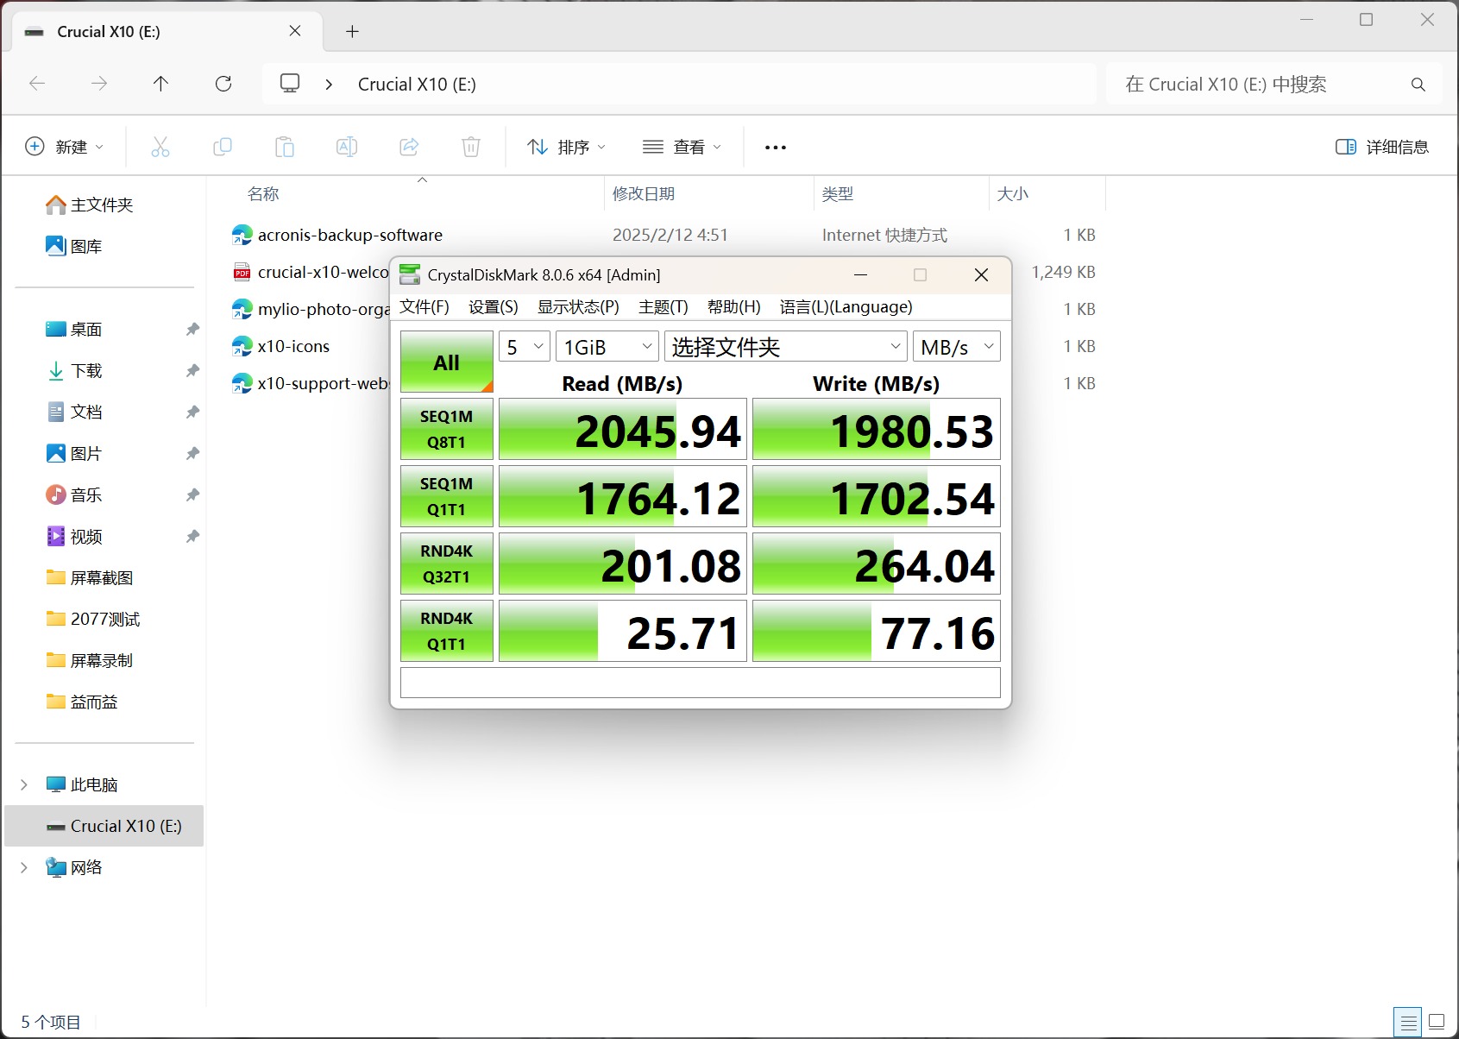Unpin 下载 using its pin icon
This screenshot has height=1039, width=1459.
click(192, 370)
